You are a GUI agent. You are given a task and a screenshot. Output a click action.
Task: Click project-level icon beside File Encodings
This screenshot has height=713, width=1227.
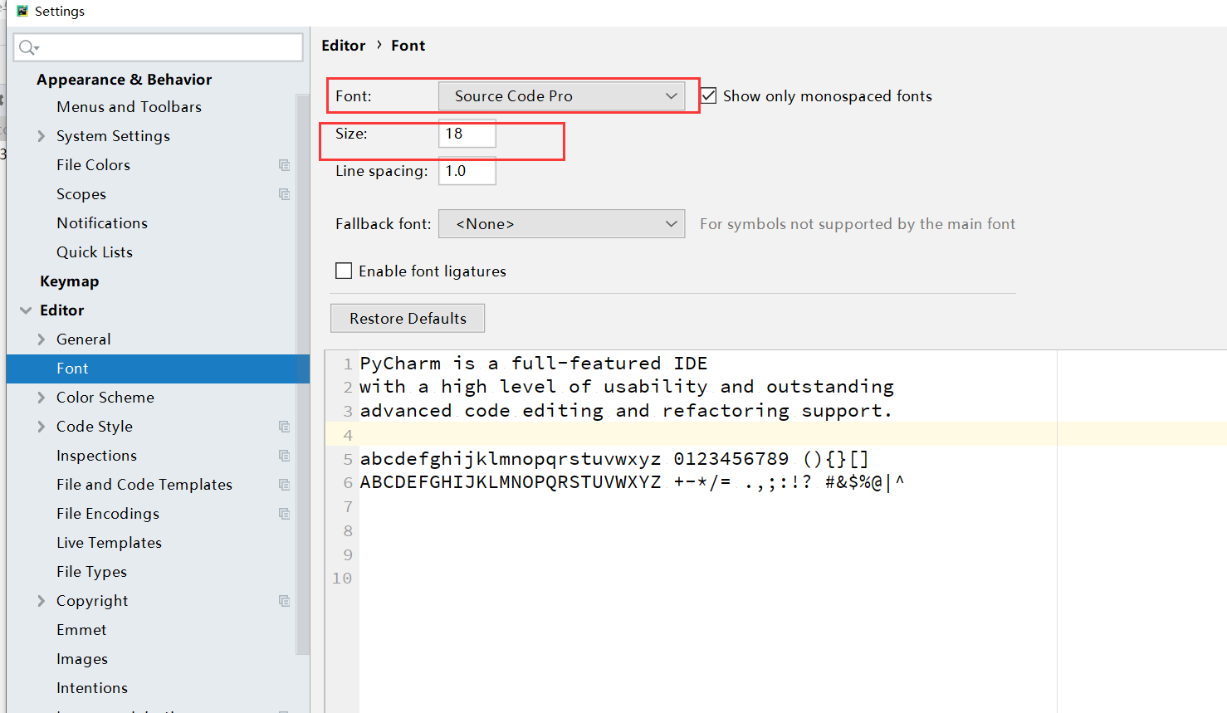[x=284, y=514]
